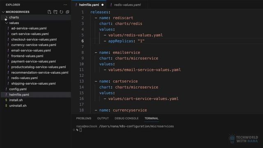Open the DEBUG CONSOLE panel tab

(x=127, y=118)
